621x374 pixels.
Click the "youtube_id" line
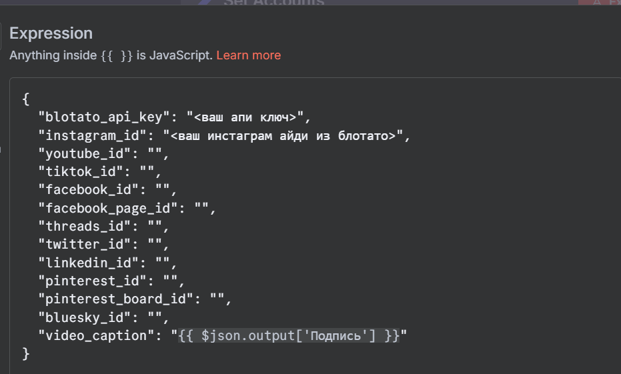pyautogui.click(x=104, y=153)
